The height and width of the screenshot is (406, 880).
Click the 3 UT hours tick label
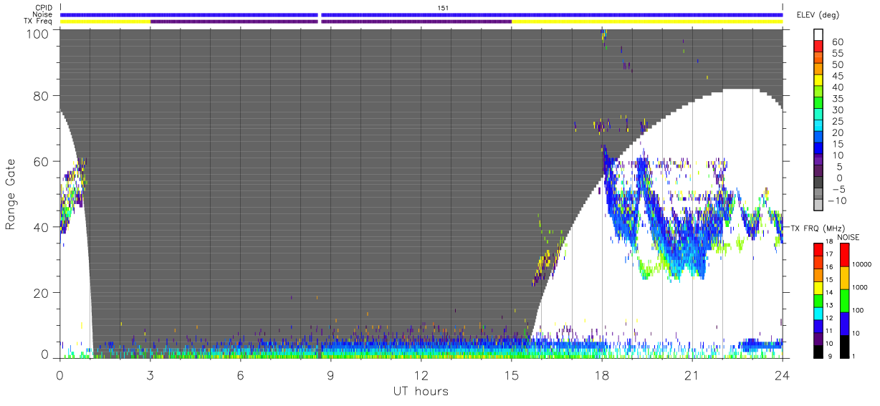[150, 376]
